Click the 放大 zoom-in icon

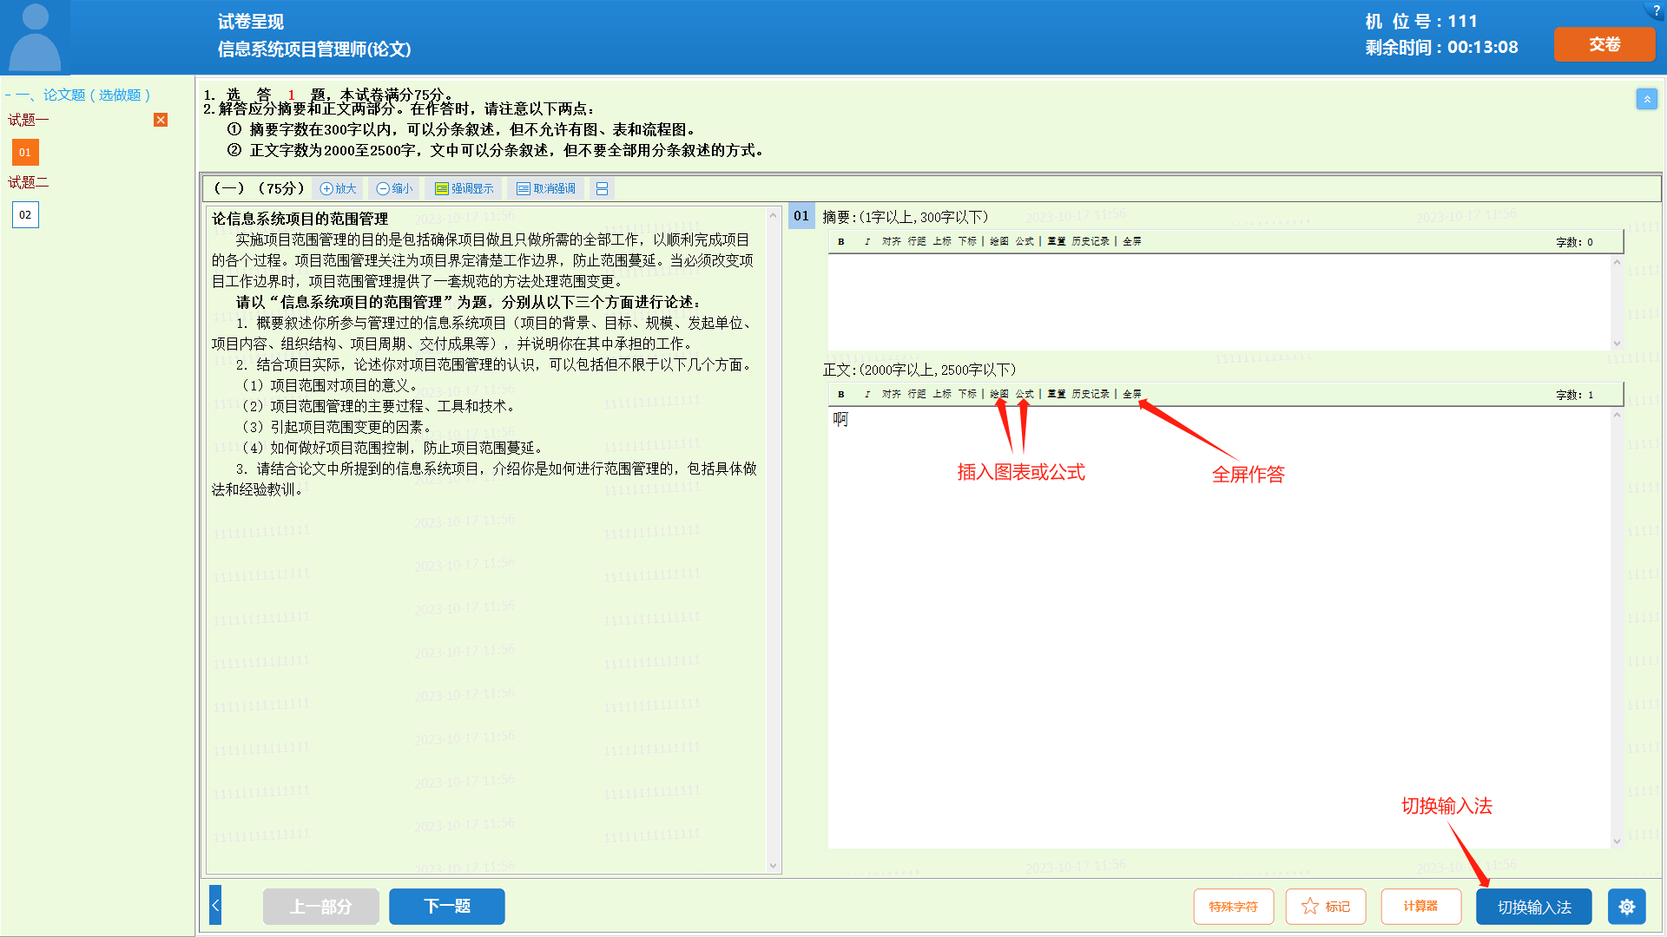[327, 189]
